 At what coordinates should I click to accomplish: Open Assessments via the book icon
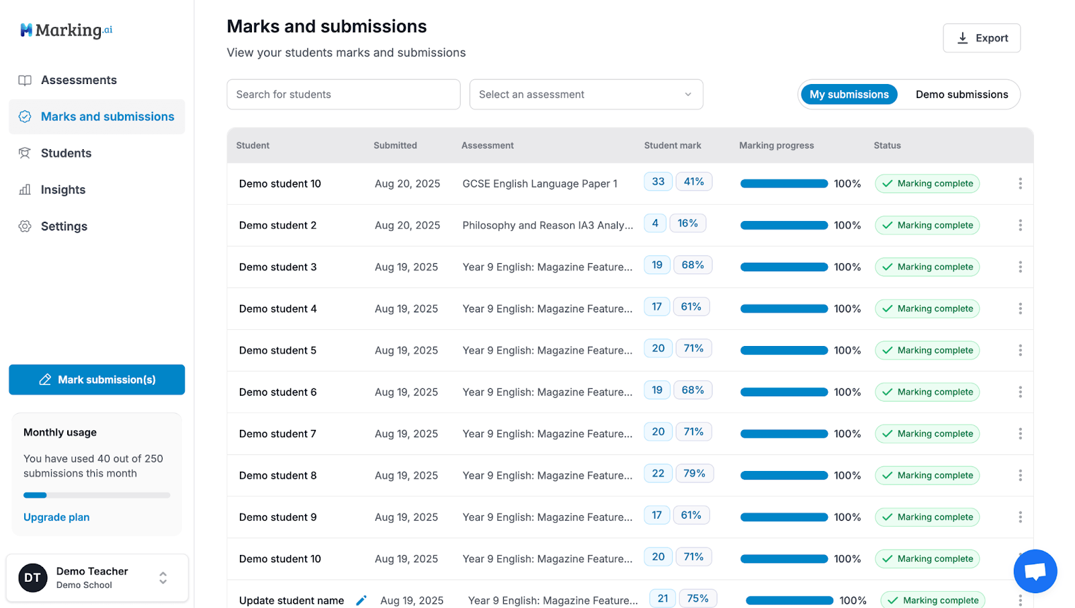tap(25, 80)
